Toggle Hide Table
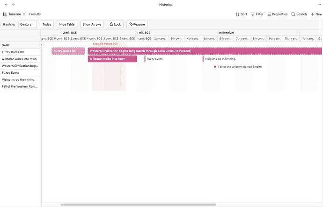Screen dimensions: 323x207 pos(67,24)
